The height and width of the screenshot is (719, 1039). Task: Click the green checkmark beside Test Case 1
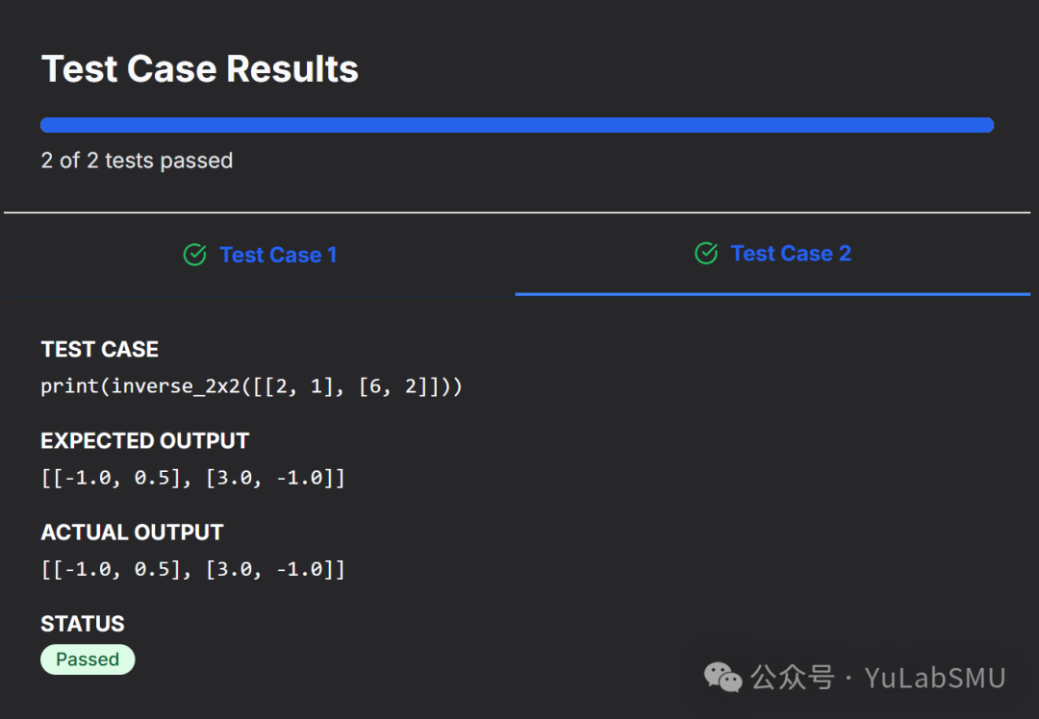pyautogui.click(x=194, y=255)
